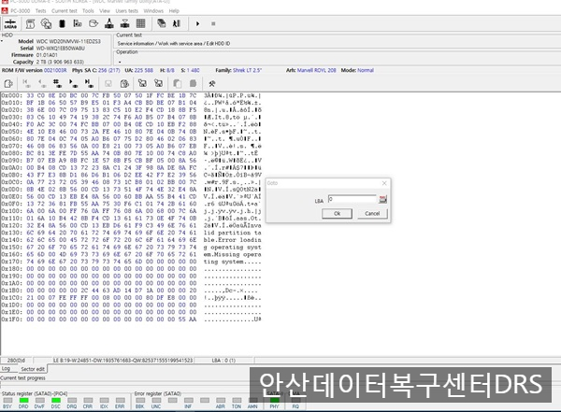This screenshot has width=561, height=412.
Task: Click the exit figure toolbar icon
Action: click(177, 23)
